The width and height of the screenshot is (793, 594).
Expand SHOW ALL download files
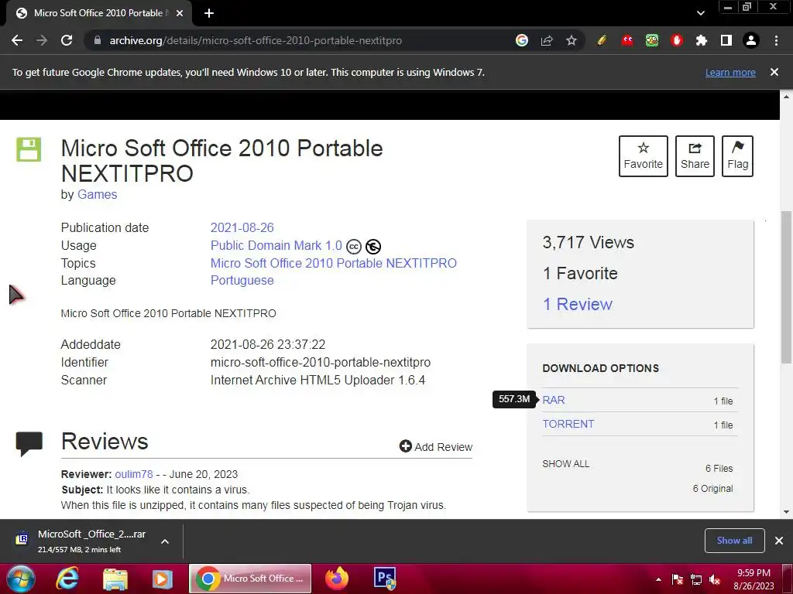[566, 464]
